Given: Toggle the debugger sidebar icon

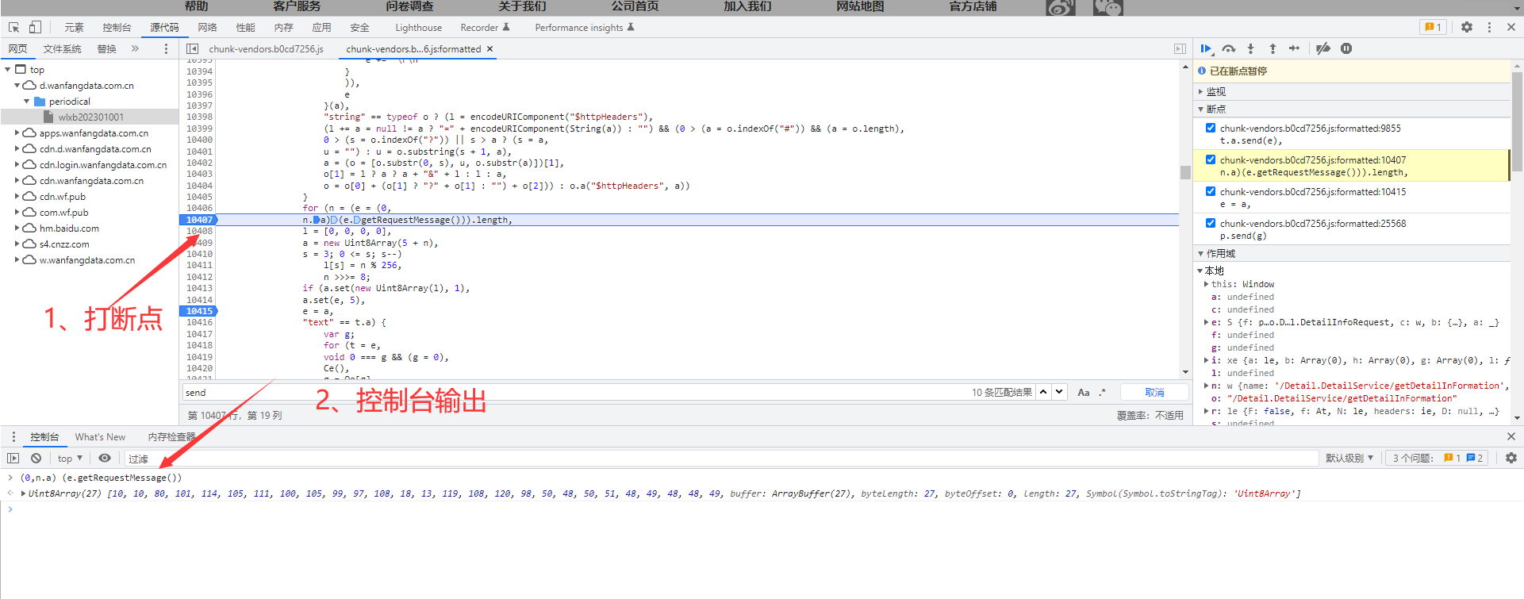Looking at the screenshot, I should (1180, 48).
